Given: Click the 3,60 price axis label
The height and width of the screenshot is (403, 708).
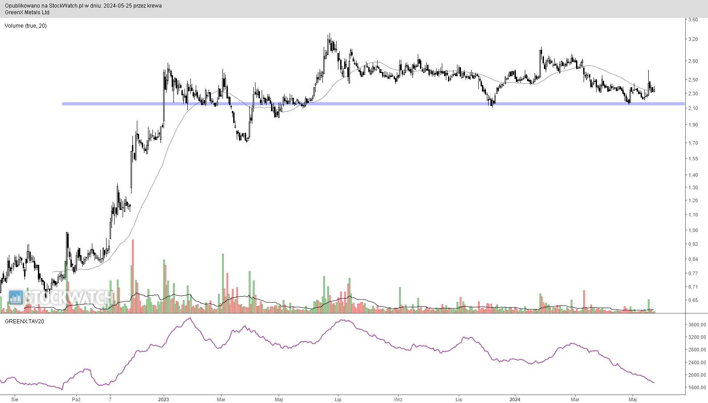Looking at the screenshot, I should point(693,20).
